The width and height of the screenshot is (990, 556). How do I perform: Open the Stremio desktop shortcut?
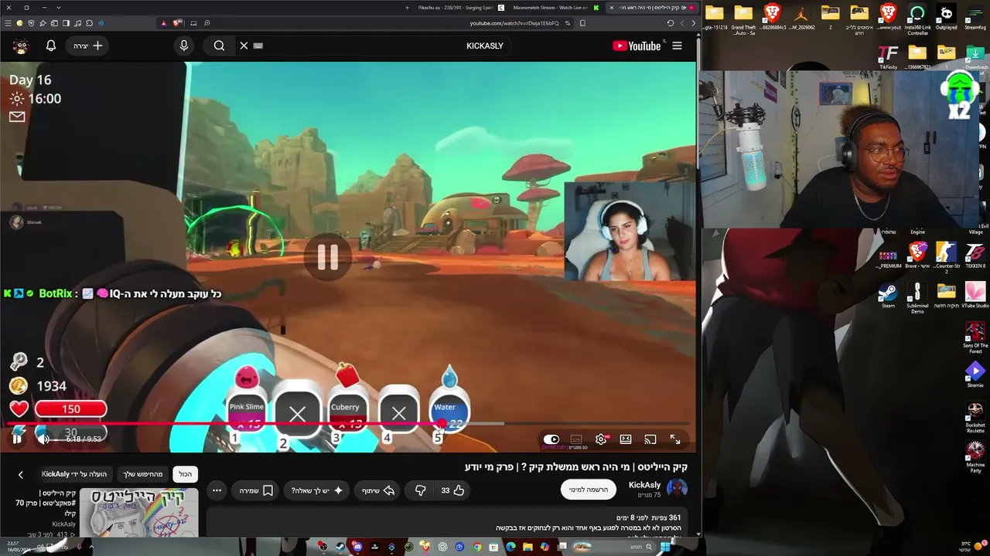click(x=975, y=375)
